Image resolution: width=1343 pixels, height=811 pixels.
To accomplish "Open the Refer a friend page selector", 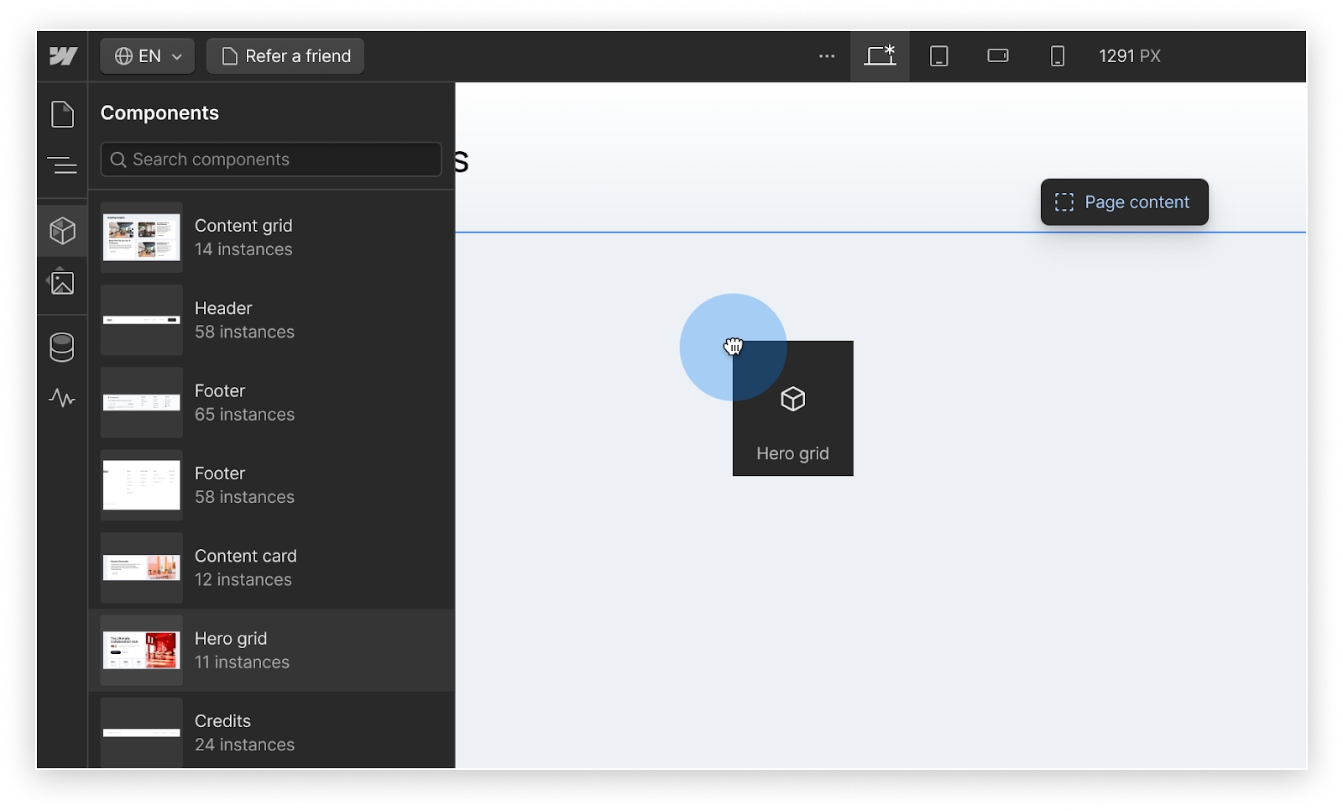I will (285, 56).
